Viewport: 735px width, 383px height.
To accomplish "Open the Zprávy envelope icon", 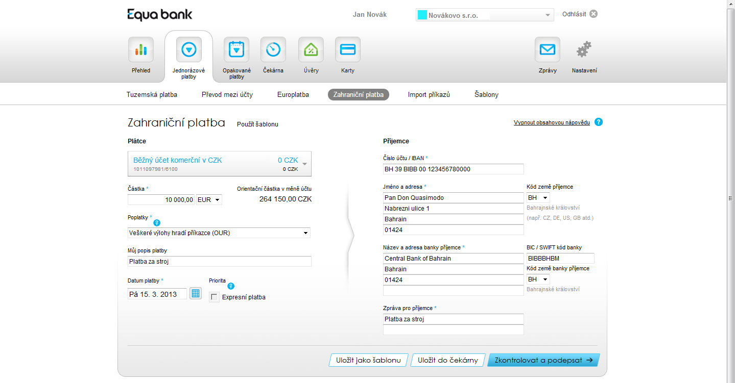I will coord(548,49).
